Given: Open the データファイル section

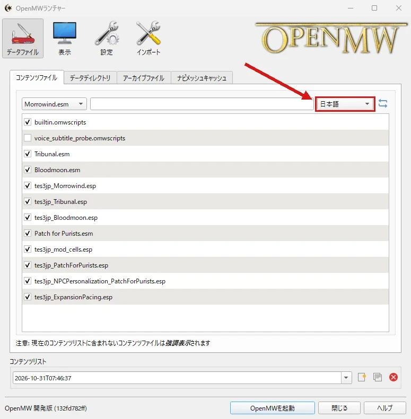Looking at the screenshot, I should pyautogui.click(x=23, y=38).
